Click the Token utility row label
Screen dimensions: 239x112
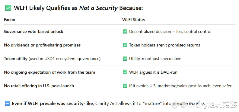click(52, 59)
